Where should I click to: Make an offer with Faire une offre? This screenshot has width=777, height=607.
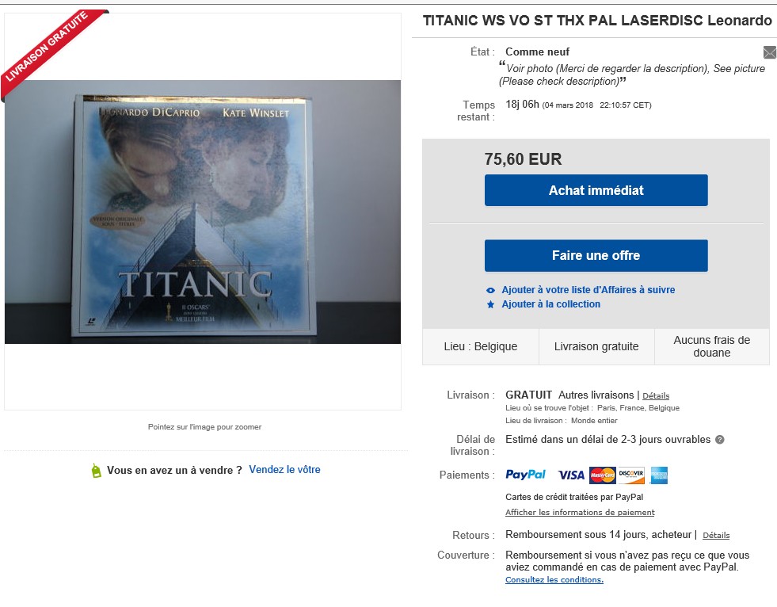pyautogui.click(x=596, y=255)
